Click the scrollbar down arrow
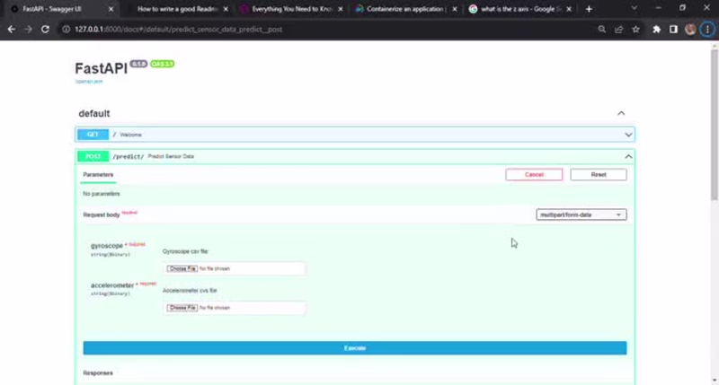The image size is (719, 385). (x=715, y=381)
